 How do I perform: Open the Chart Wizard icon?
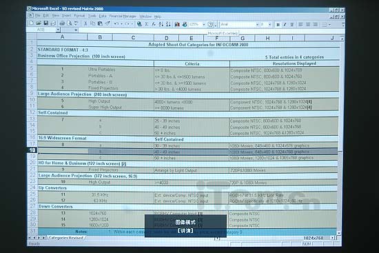coord(177,24)
